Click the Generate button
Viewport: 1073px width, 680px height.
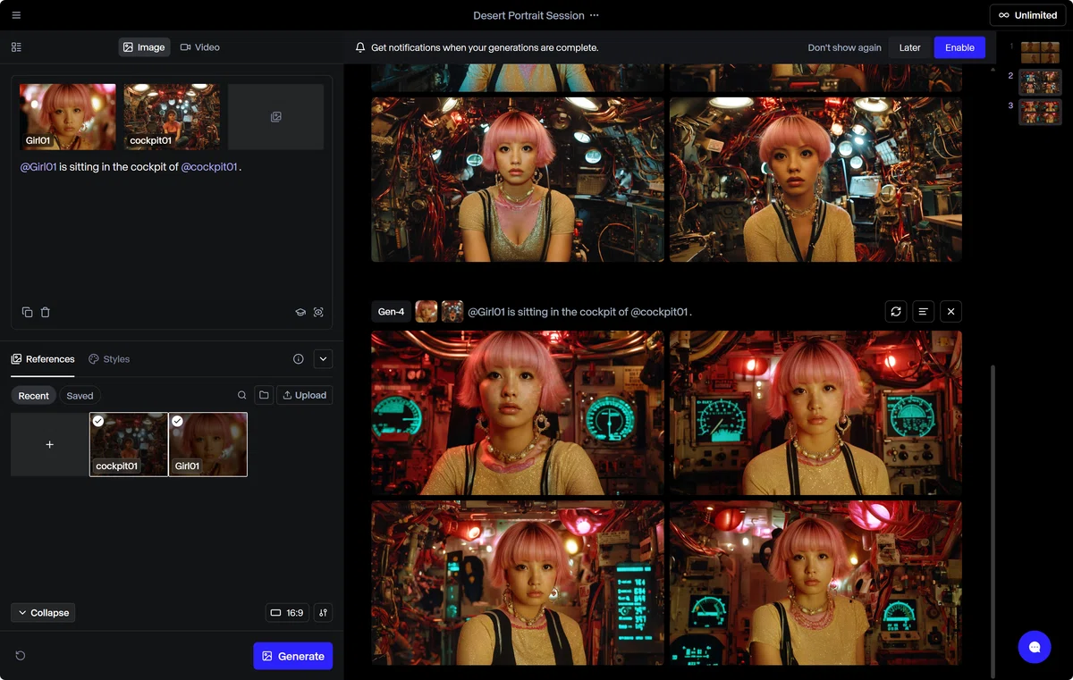(292, 656)
